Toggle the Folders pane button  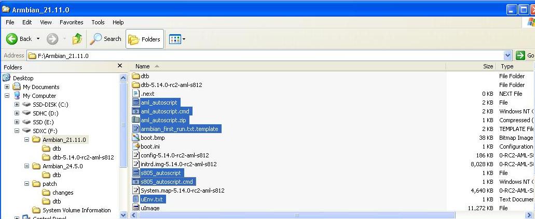tap(145, 39)
